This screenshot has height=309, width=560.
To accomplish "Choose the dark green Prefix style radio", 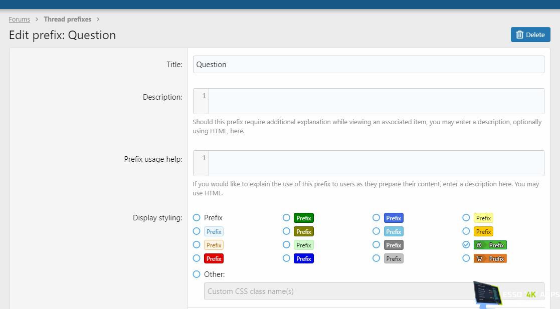I will pos(286,218).
